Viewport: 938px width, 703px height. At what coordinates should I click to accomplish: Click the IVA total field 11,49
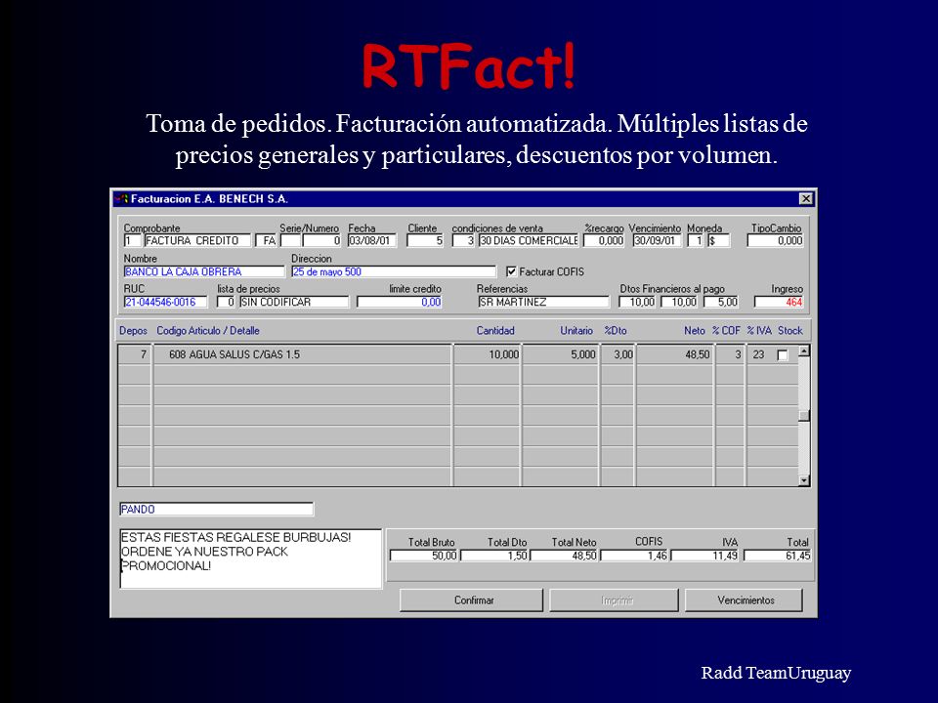pos(705,556)
